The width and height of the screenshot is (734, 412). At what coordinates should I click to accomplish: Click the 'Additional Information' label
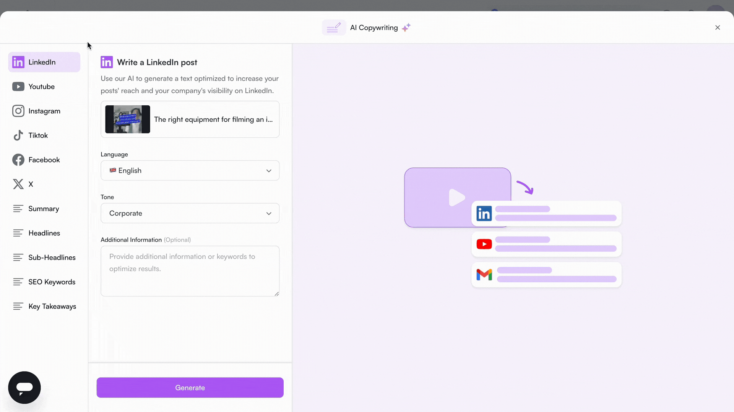(131, 240)
